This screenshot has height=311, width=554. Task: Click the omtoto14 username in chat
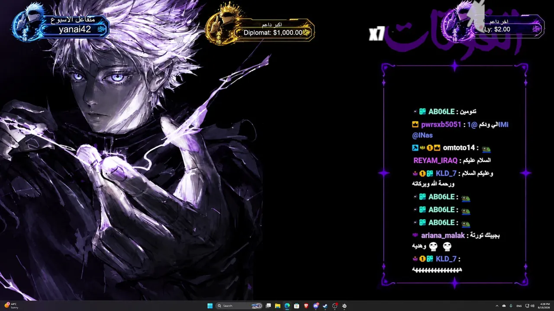459,148
